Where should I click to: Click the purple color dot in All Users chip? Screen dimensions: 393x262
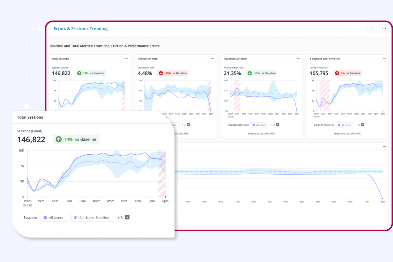45,217
